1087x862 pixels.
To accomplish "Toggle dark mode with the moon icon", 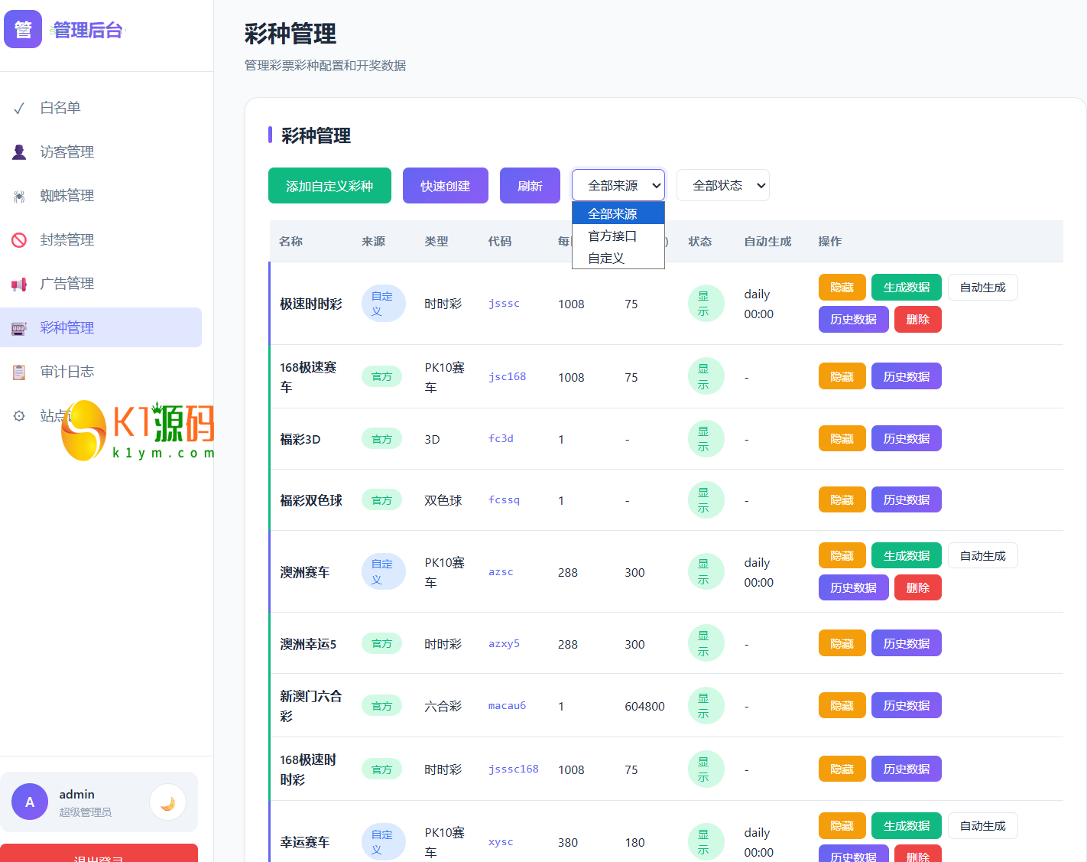I will pyautogui.click(x=168, y=802).
